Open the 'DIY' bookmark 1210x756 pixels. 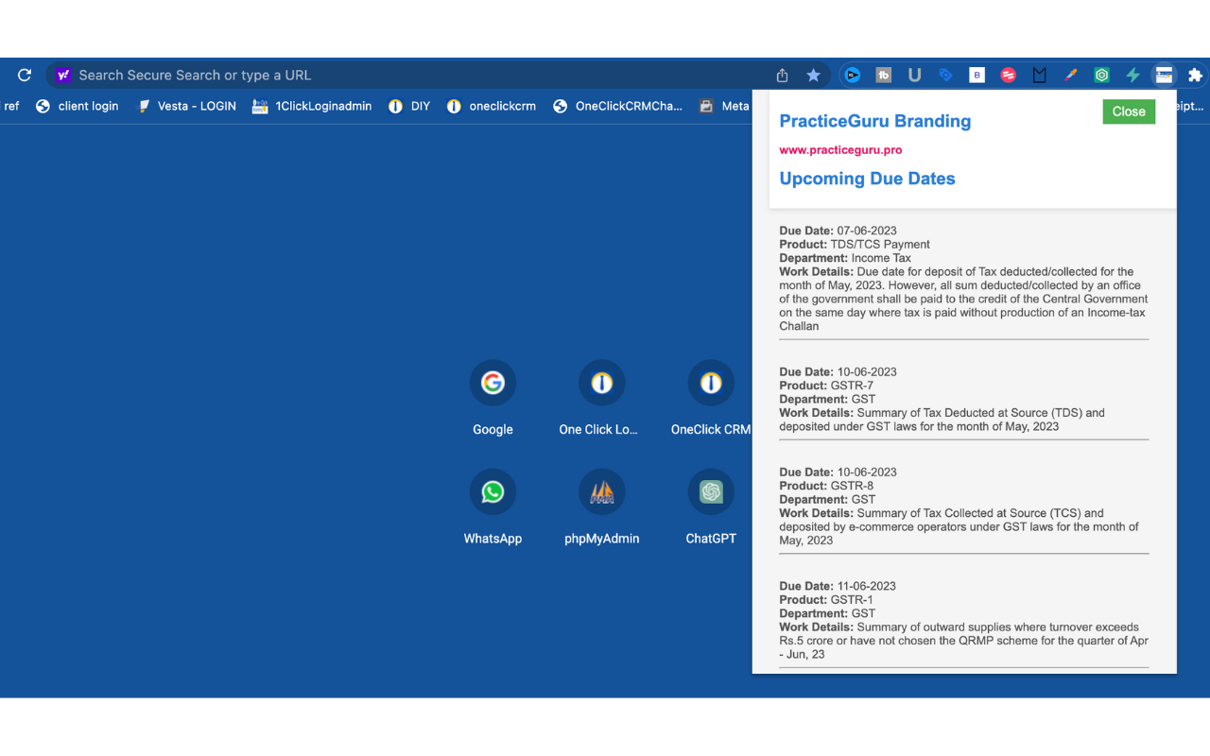(409, 106)
